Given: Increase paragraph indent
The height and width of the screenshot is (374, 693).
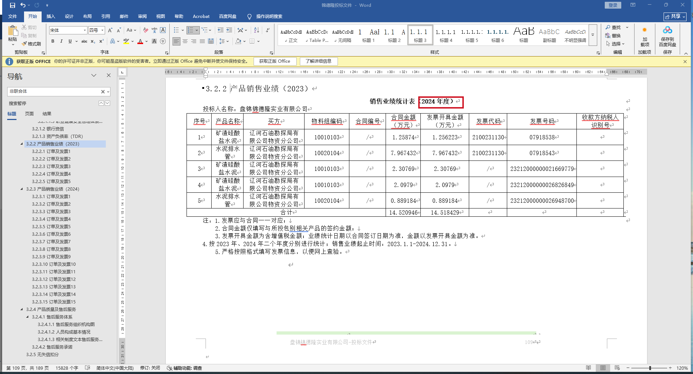Looking at the screenshot, I should coord(229,30).
